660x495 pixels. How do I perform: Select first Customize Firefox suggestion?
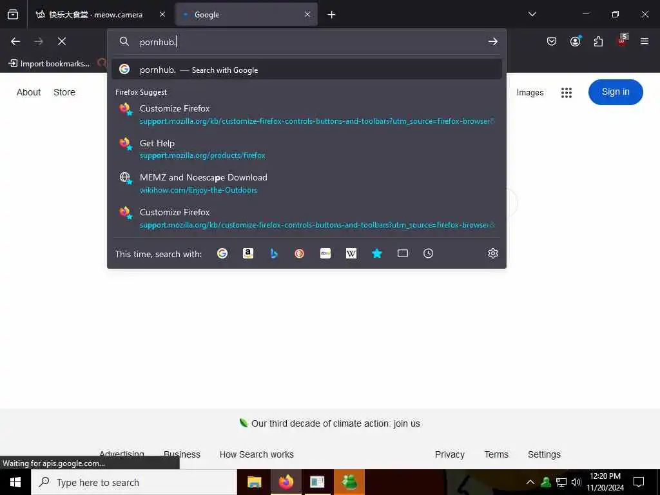click(307, 115)
